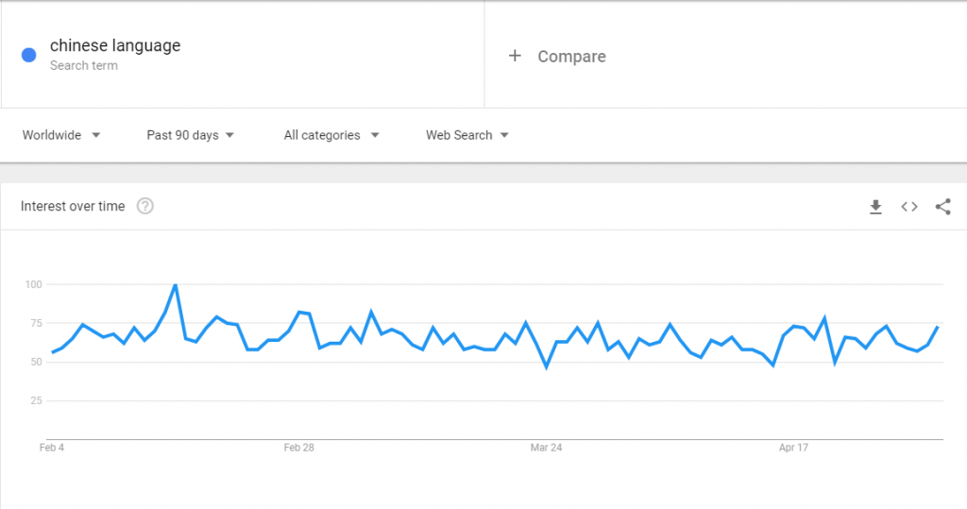The width and height of the screenshot is (967, 509).
Task: Select the Mar 24 label on the timeline
Action: point(546,448)
